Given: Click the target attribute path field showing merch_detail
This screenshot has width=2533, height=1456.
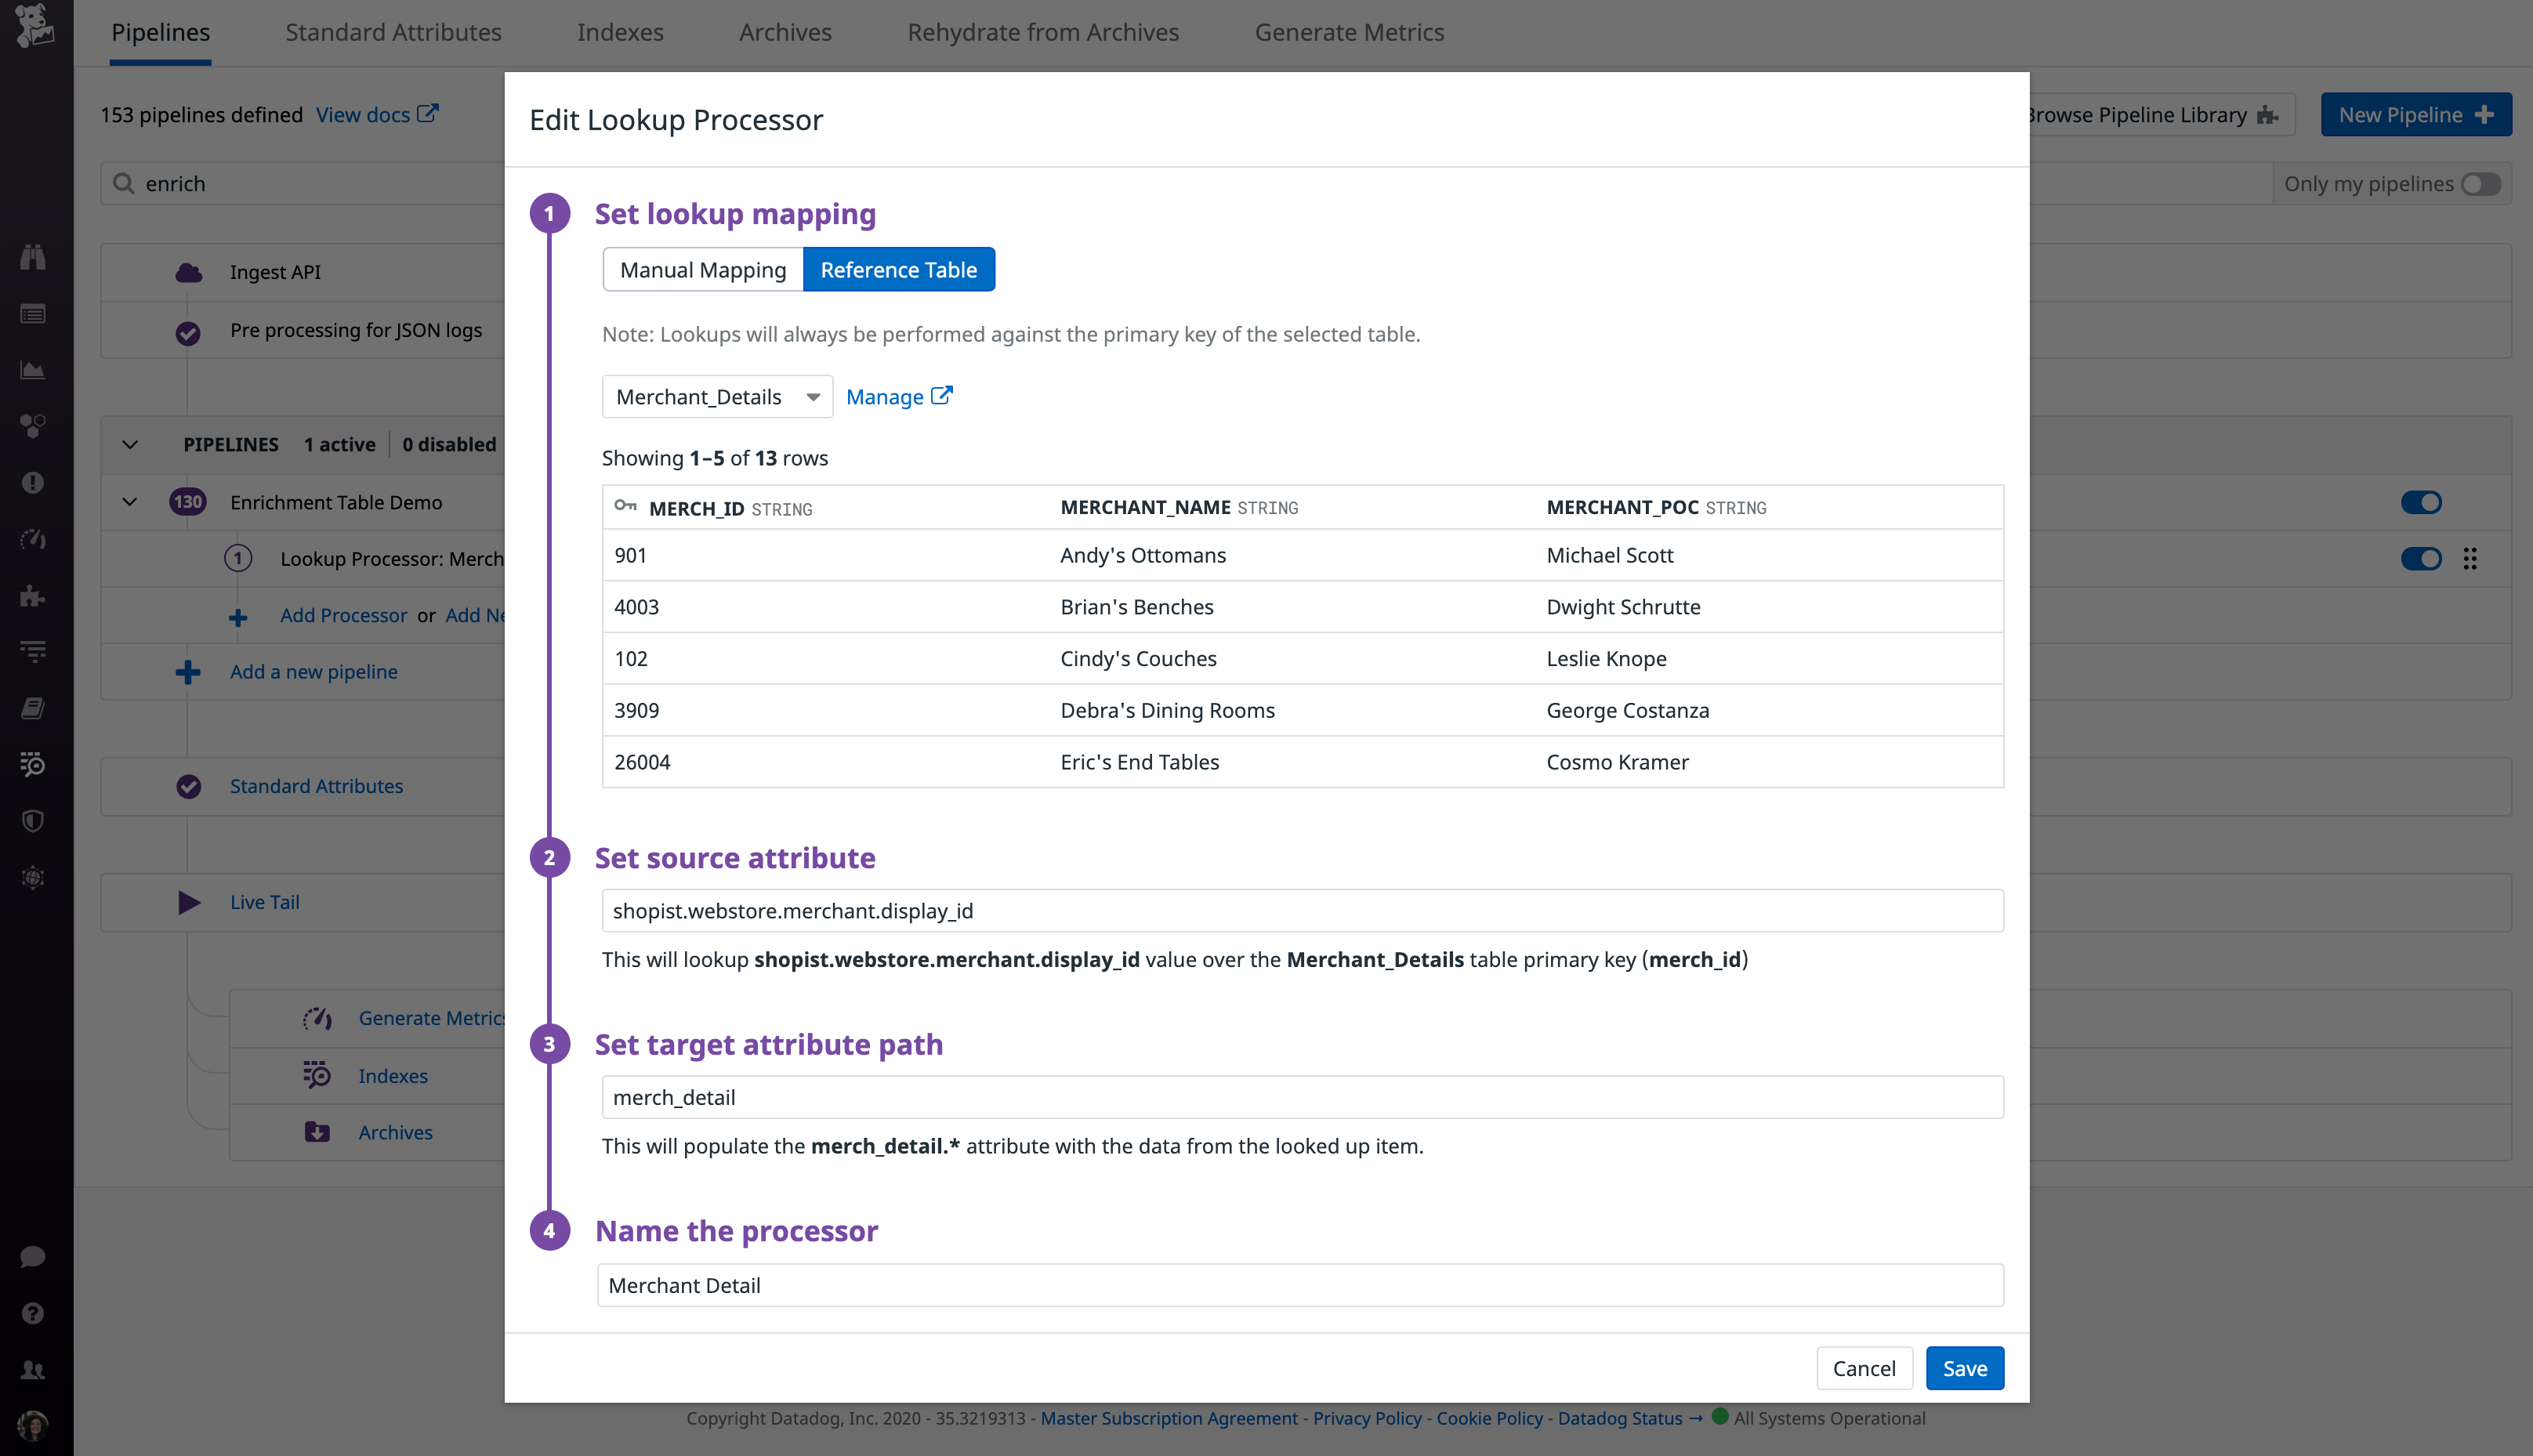Looking at the screenshot, I should (1300, 1096).
